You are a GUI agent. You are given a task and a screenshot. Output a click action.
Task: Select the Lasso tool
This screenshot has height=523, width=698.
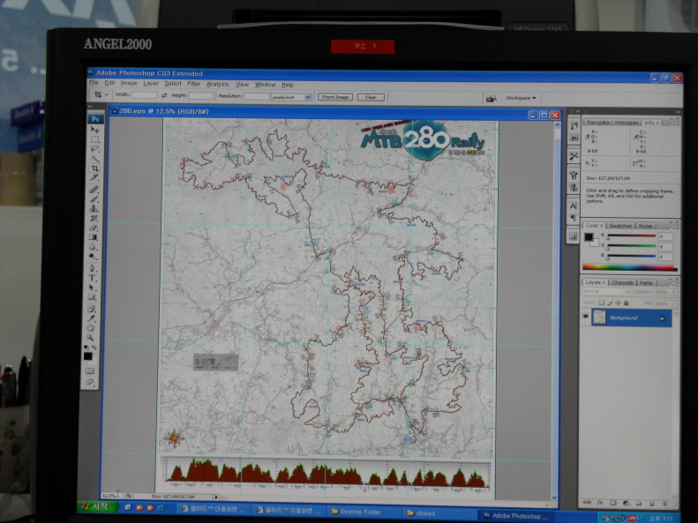[94, 149]
